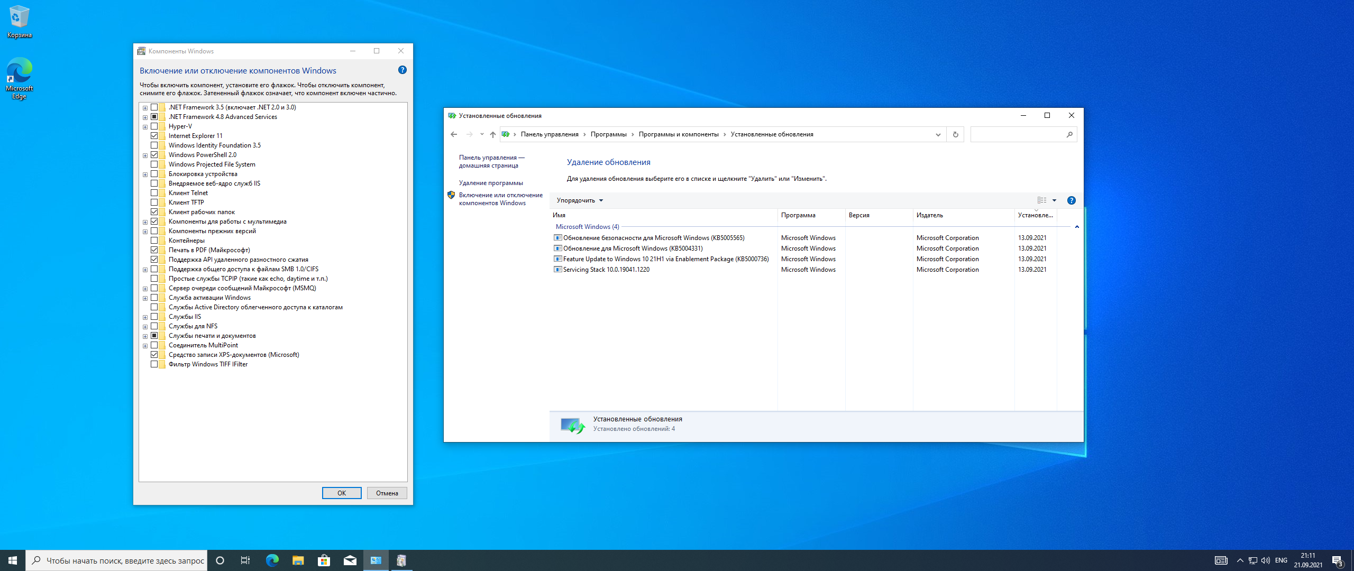
Task: Switch to Windows Features taskbar button
Action: (x=401, y=560)
